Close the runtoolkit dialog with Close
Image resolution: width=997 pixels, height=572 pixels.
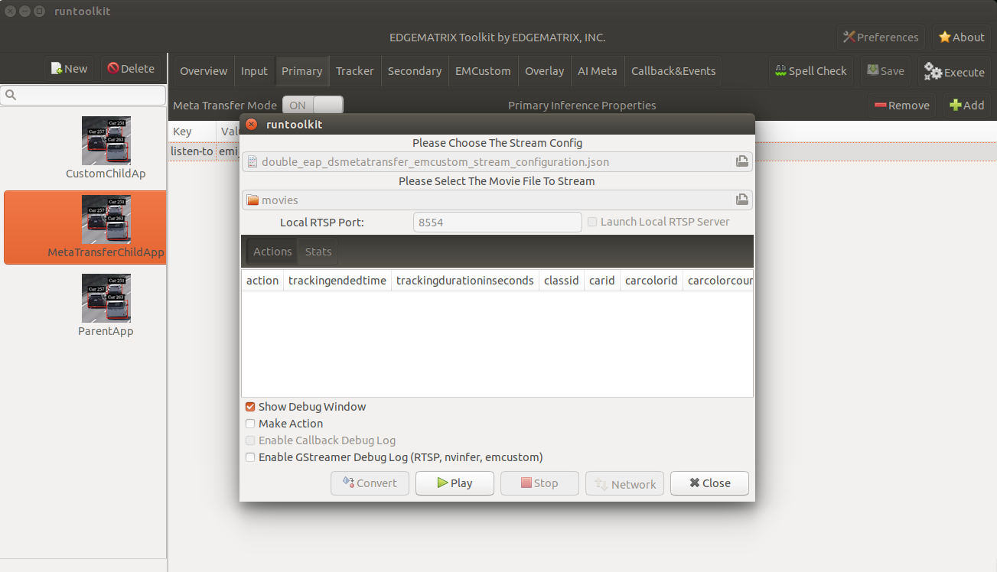[x=709, y=483]
